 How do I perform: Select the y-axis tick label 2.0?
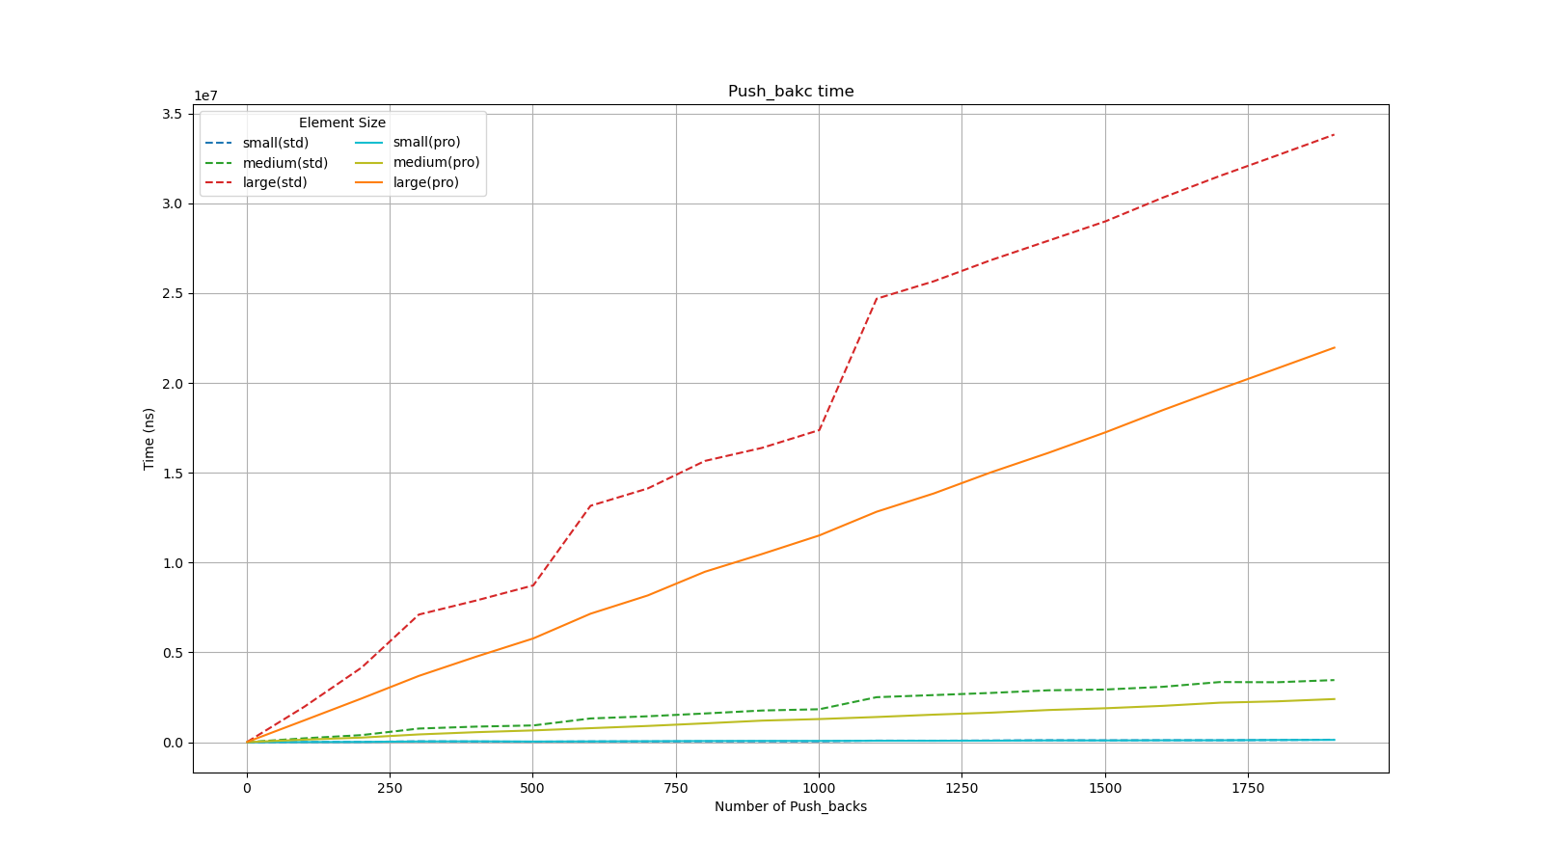(x=173, y=383)
